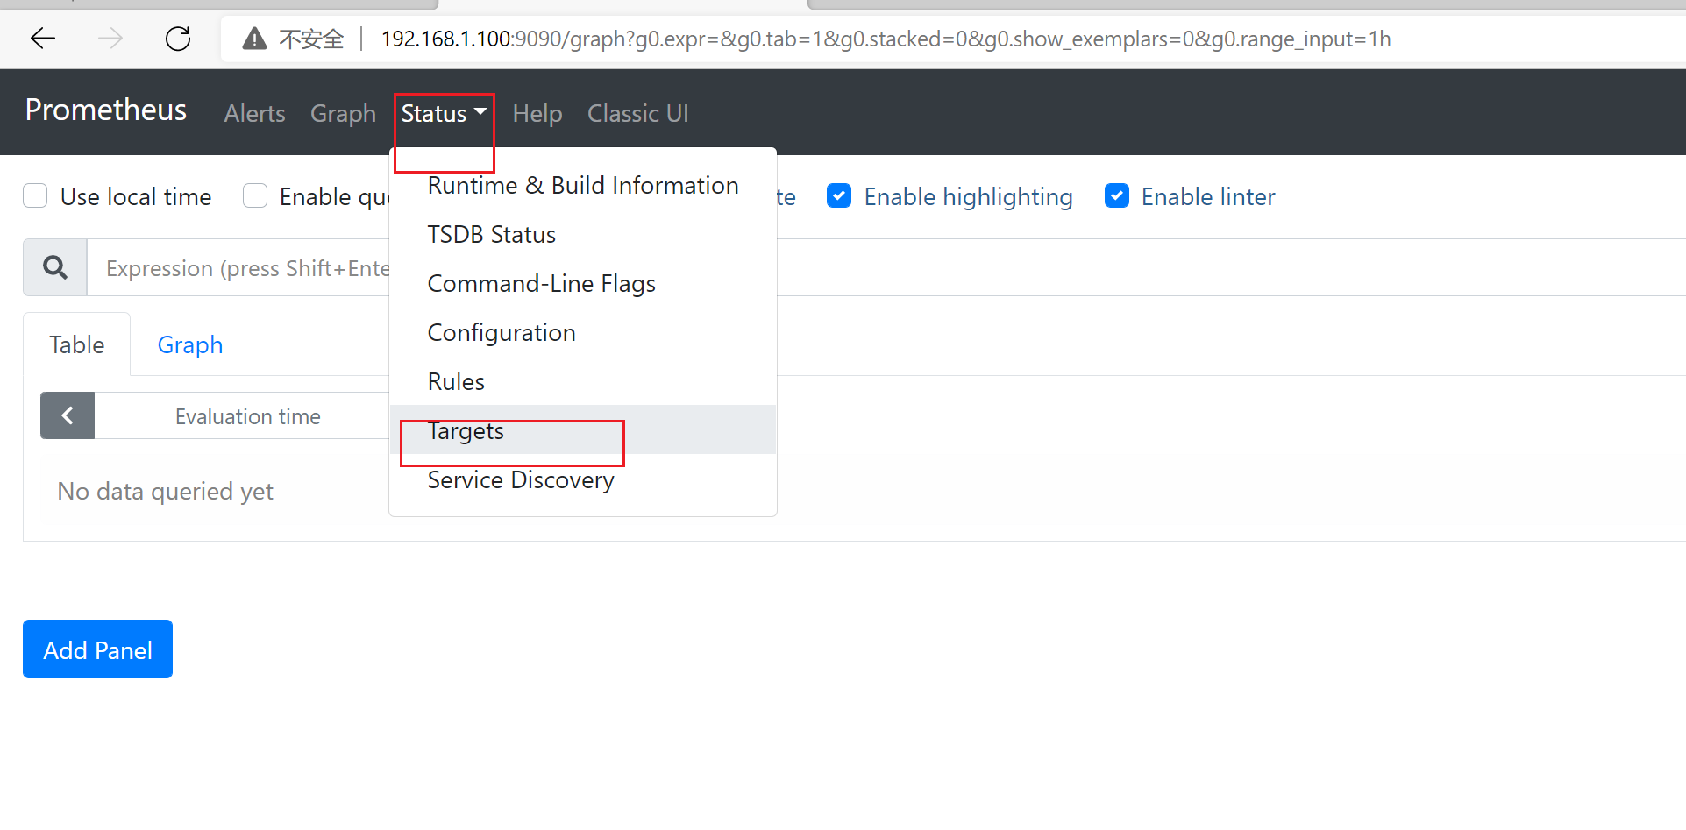The image size is (1686, 830).
Task: Select Command-Line Flags from the menu
Action: [583, 284]
